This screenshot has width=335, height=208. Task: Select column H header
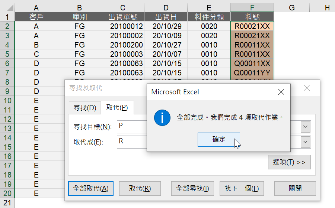pos(322,8)
